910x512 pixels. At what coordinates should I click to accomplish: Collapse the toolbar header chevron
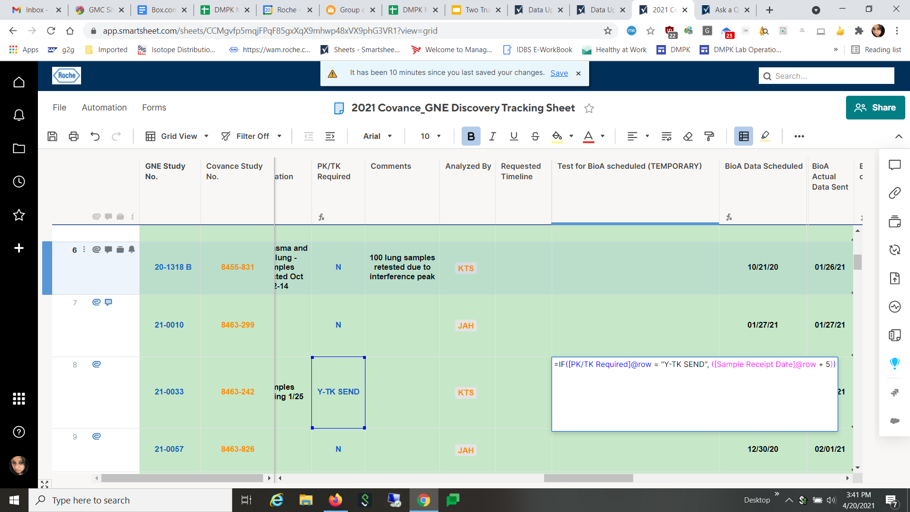[899, 137]
